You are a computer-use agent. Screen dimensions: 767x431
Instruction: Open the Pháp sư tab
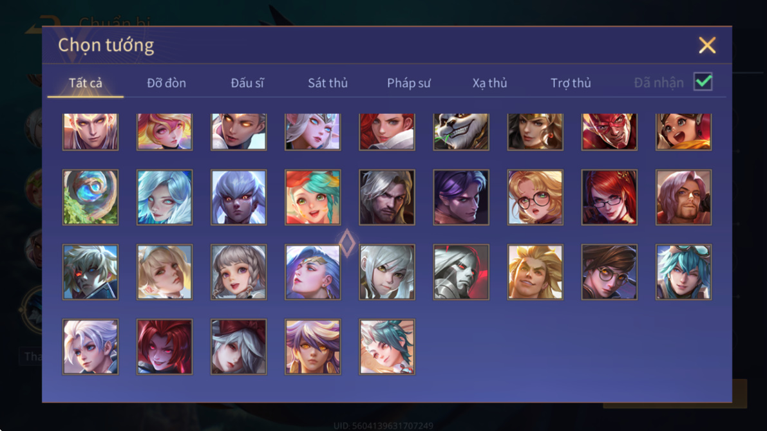click(408, 83)
